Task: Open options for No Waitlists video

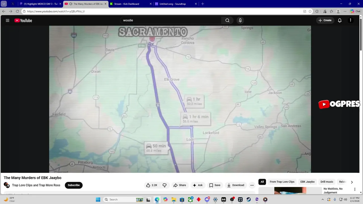Action: click(x=354, y=189)
